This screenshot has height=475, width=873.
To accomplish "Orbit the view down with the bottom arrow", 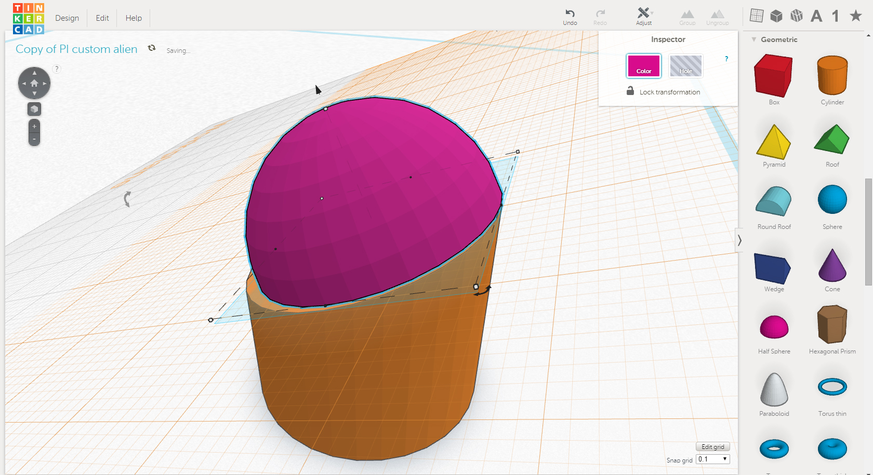I will (34, 93).
